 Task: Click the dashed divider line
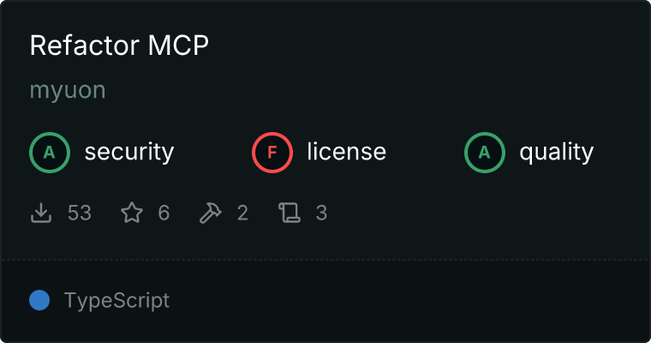(x=325, y=260)
